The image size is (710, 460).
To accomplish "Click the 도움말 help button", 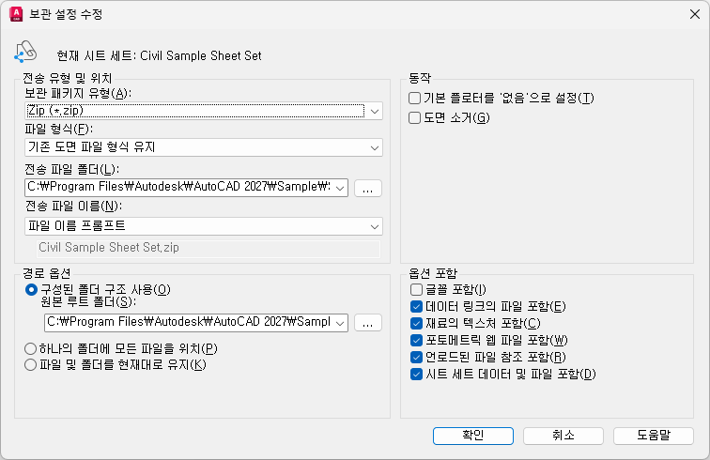I will pyautogui.click(x=653, y=436).
